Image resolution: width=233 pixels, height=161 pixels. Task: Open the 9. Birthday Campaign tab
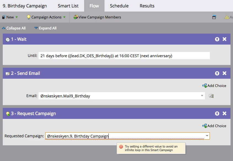[25, 6]
